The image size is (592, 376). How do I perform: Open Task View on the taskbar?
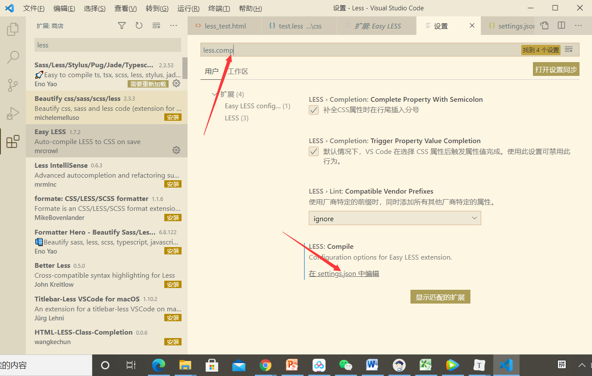pos(131,365)
